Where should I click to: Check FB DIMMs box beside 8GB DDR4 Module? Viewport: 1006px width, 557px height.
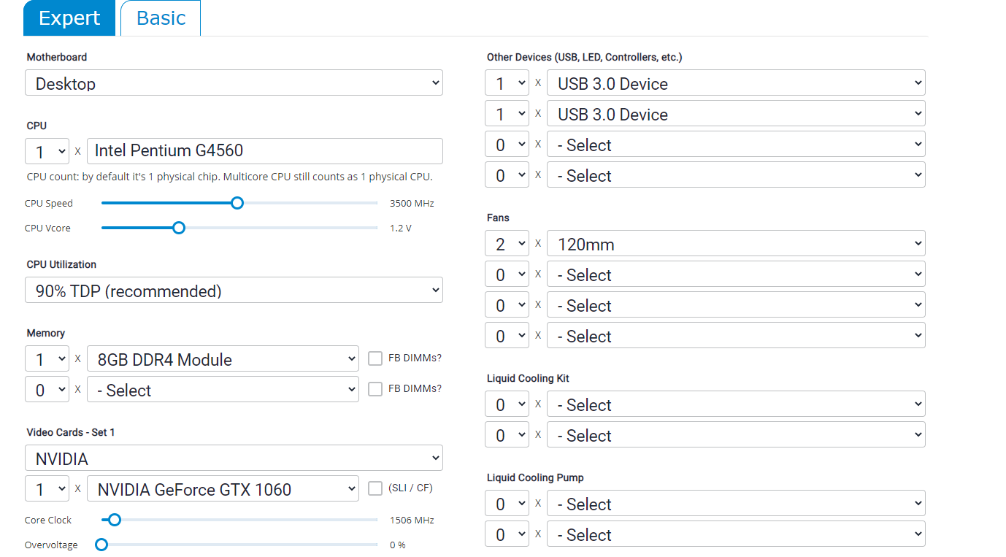pyautogui.click(x=375, y=358)
